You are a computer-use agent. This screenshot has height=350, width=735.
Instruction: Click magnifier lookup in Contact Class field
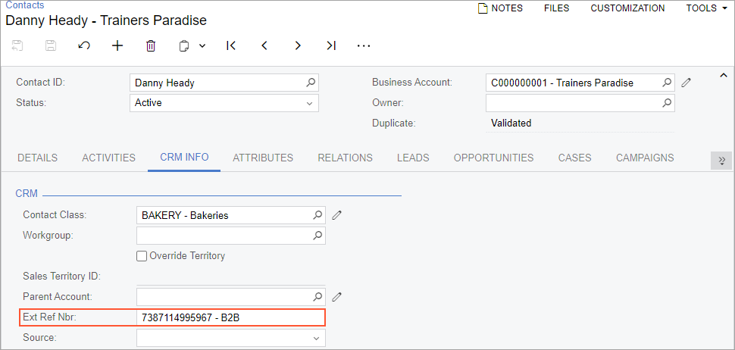317,215
